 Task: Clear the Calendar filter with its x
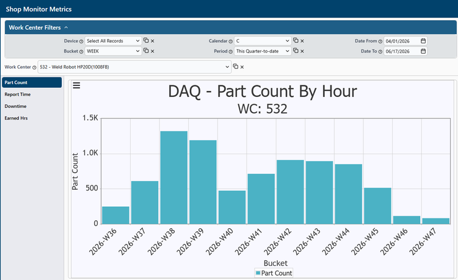[302, 41]
